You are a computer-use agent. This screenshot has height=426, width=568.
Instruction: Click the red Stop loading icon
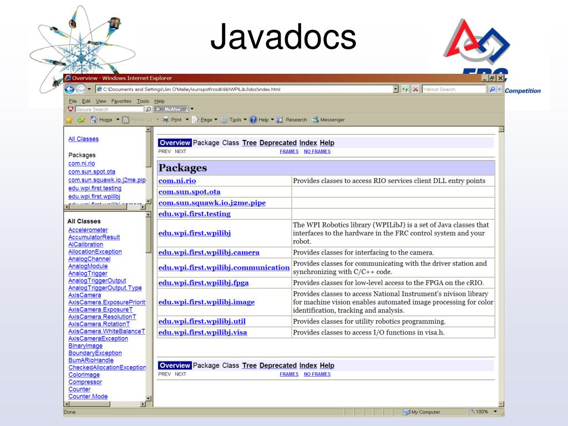pyautogui.click(x=415, y=89)
